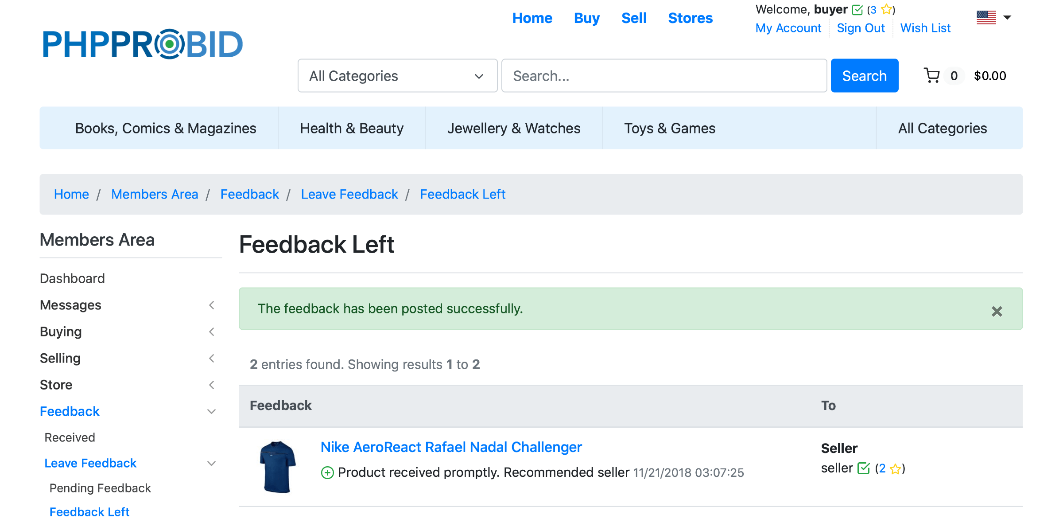Open the Jewellery & Watches category tab

(514, 128)
